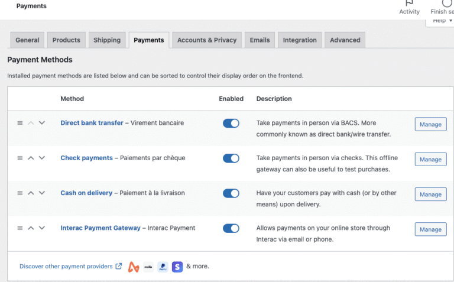Viewport: 454px width, 282px height.
Task: Move Interac Payment Gateway down one row
Action: click(42, 228)
